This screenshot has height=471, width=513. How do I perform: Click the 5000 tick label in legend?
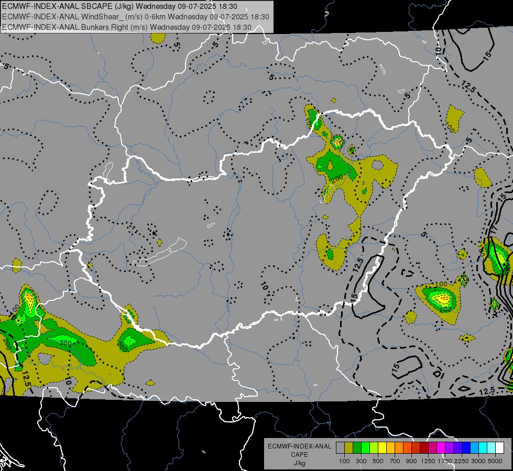point(495,461)
